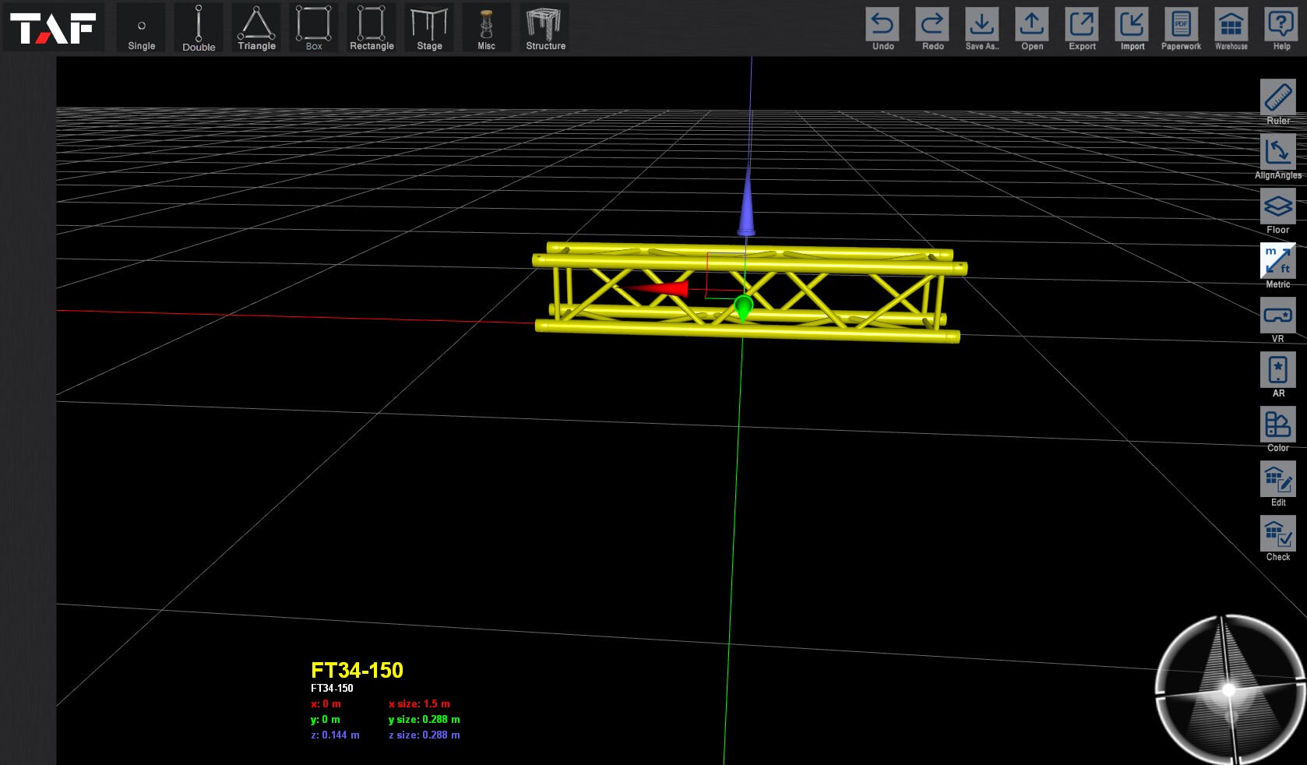Screen dimensions: 1307x765
Task: Run the structure Check tool
Action: tap(1278, 538)
